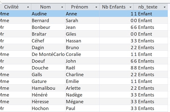The height and width of the screenshot is (112, 170).
Task: Select Nb Enfants cell for Bonbeur row
Action: tap(116, 27)
